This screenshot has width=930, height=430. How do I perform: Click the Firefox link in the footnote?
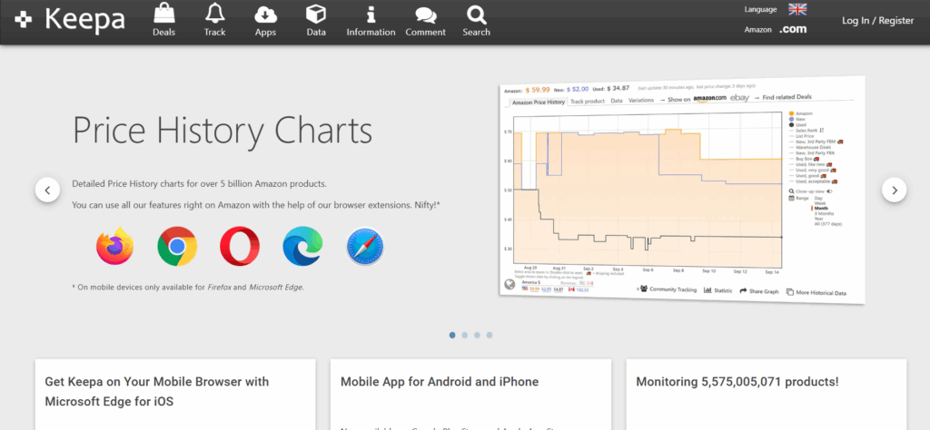pos(219,288)
